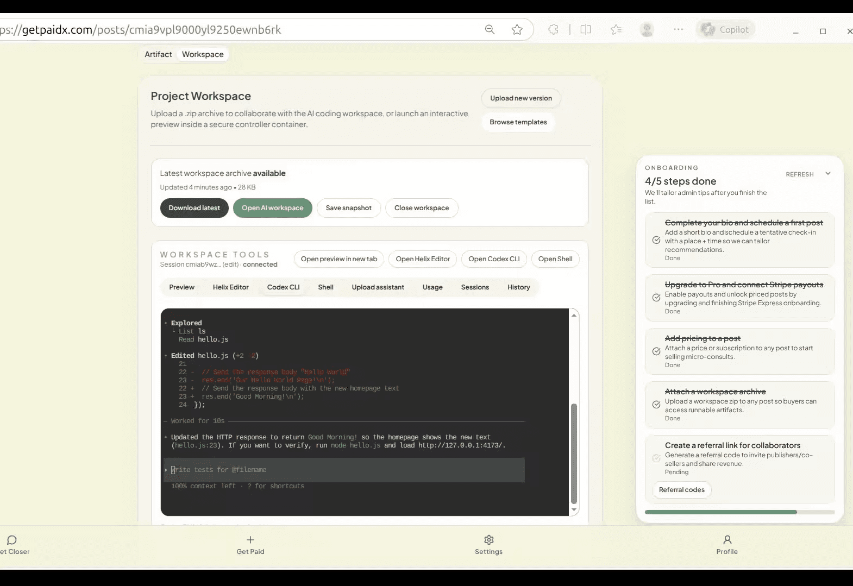Open Get Closer chat icon in bottom nav

12,540
